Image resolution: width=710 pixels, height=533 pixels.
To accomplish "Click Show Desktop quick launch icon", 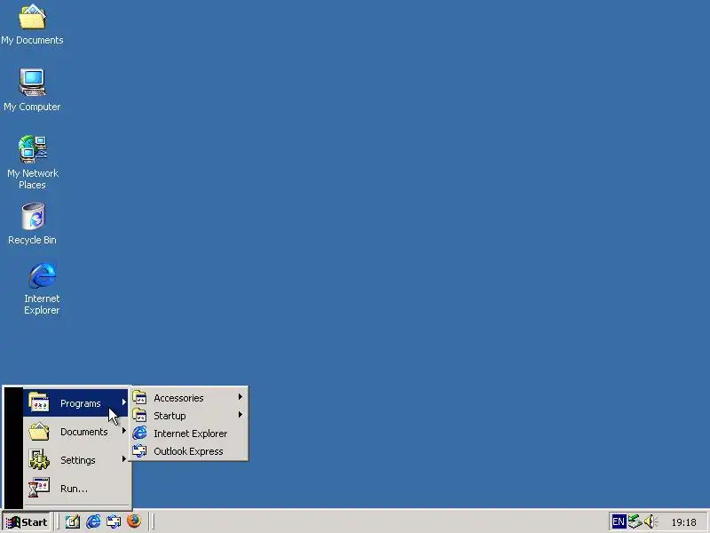I will tap(73, 521).
